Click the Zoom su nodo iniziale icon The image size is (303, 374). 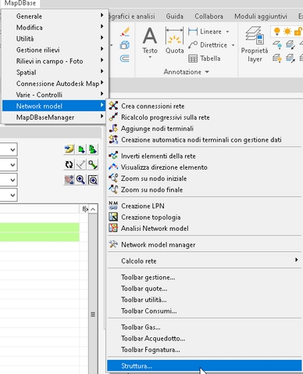113,178
